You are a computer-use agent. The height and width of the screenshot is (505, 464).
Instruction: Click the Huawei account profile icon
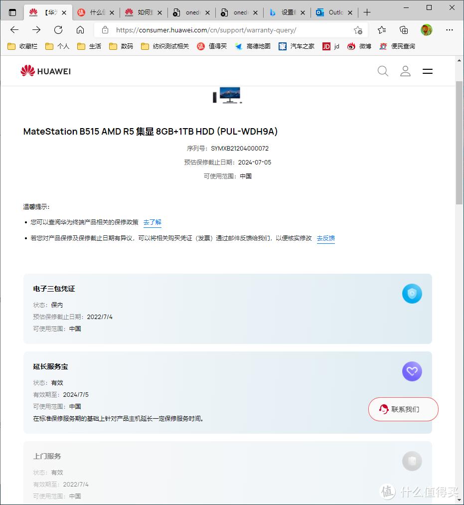click(x=405, y=71)
